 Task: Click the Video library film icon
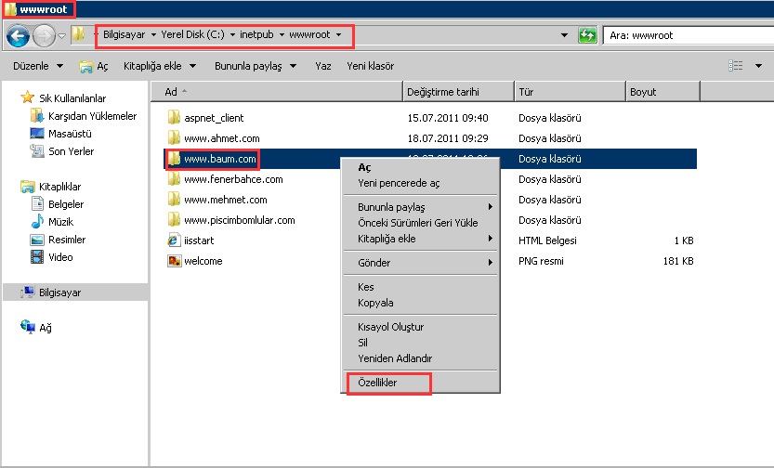point(37,257)
